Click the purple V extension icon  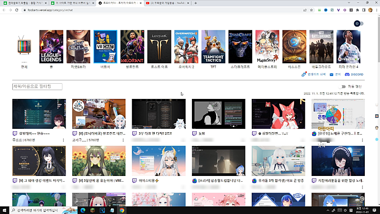pos(338,10)
